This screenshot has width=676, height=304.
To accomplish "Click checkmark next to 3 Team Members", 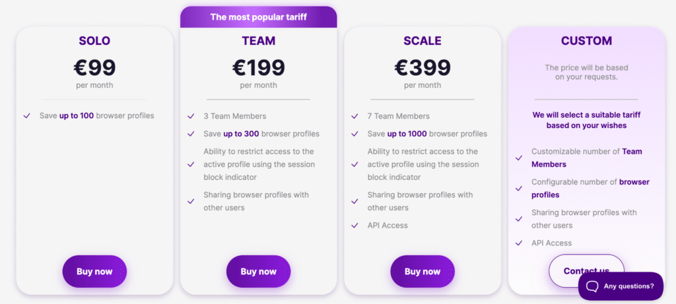I will pos(191,116).
